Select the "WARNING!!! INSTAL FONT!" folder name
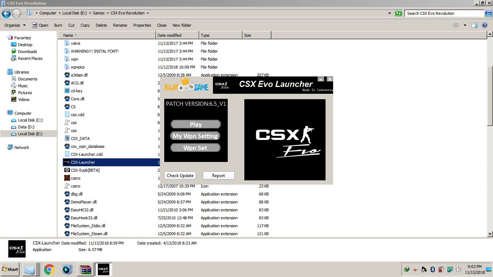This screenshot has height=277, width=493. [95, 51]
